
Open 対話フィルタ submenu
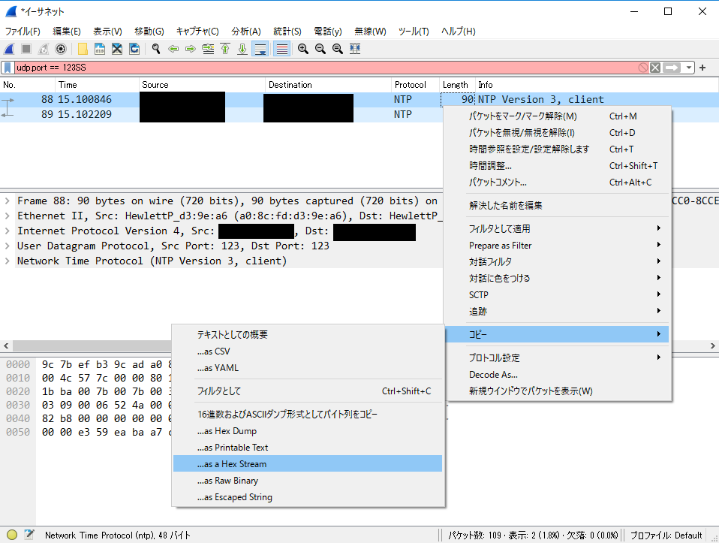(x=557, y=261)
